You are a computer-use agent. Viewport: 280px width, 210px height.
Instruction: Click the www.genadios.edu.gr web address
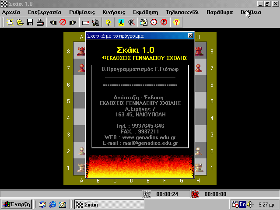tap(149, 137)
